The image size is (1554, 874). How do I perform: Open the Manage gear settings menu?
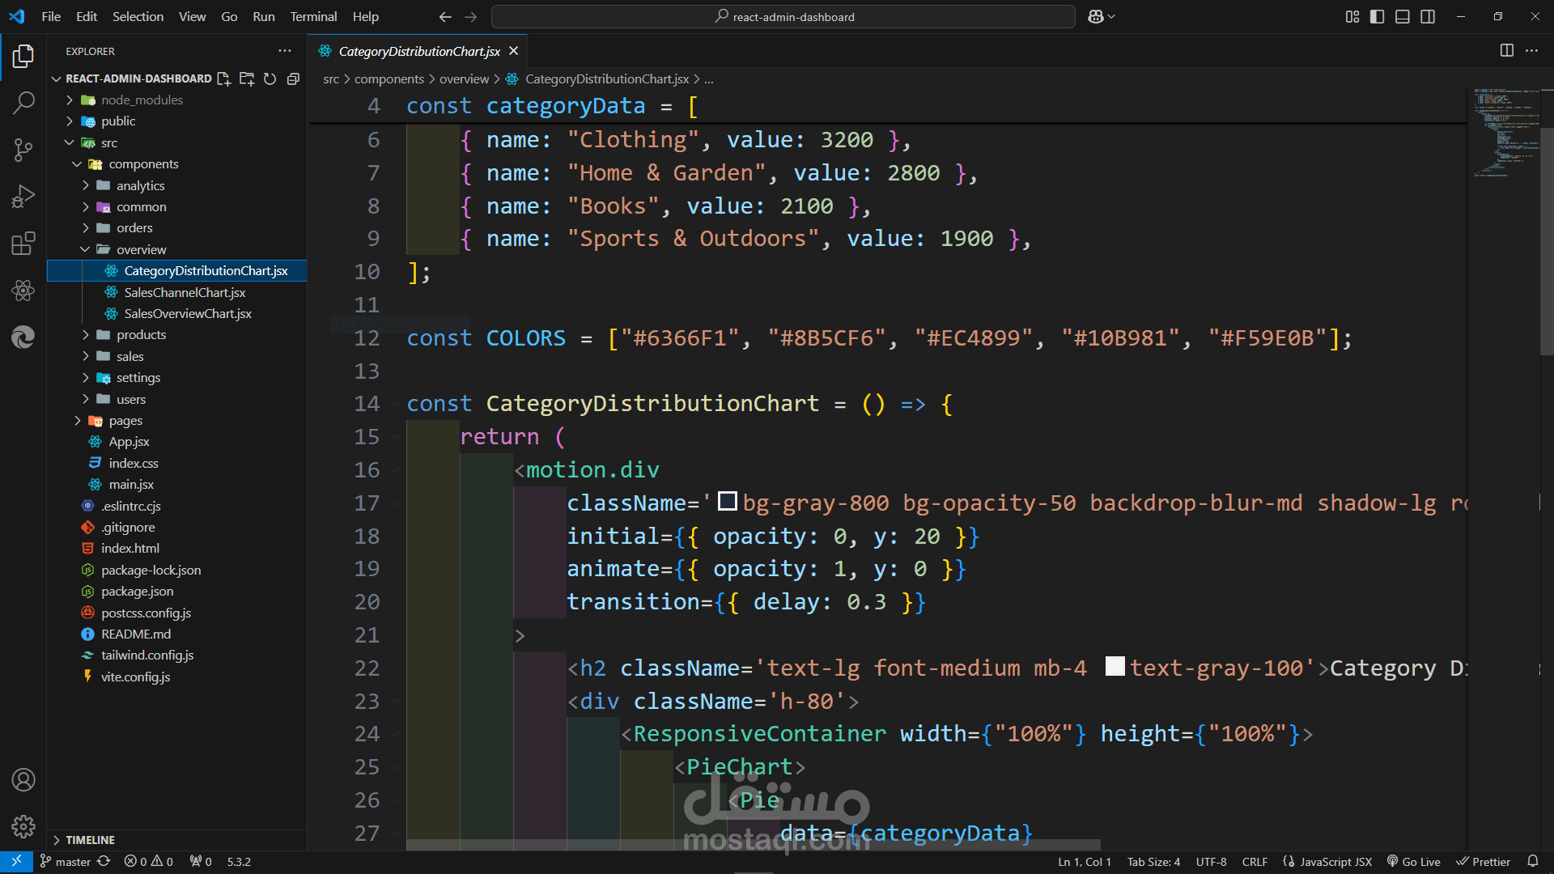pos(23,826)
